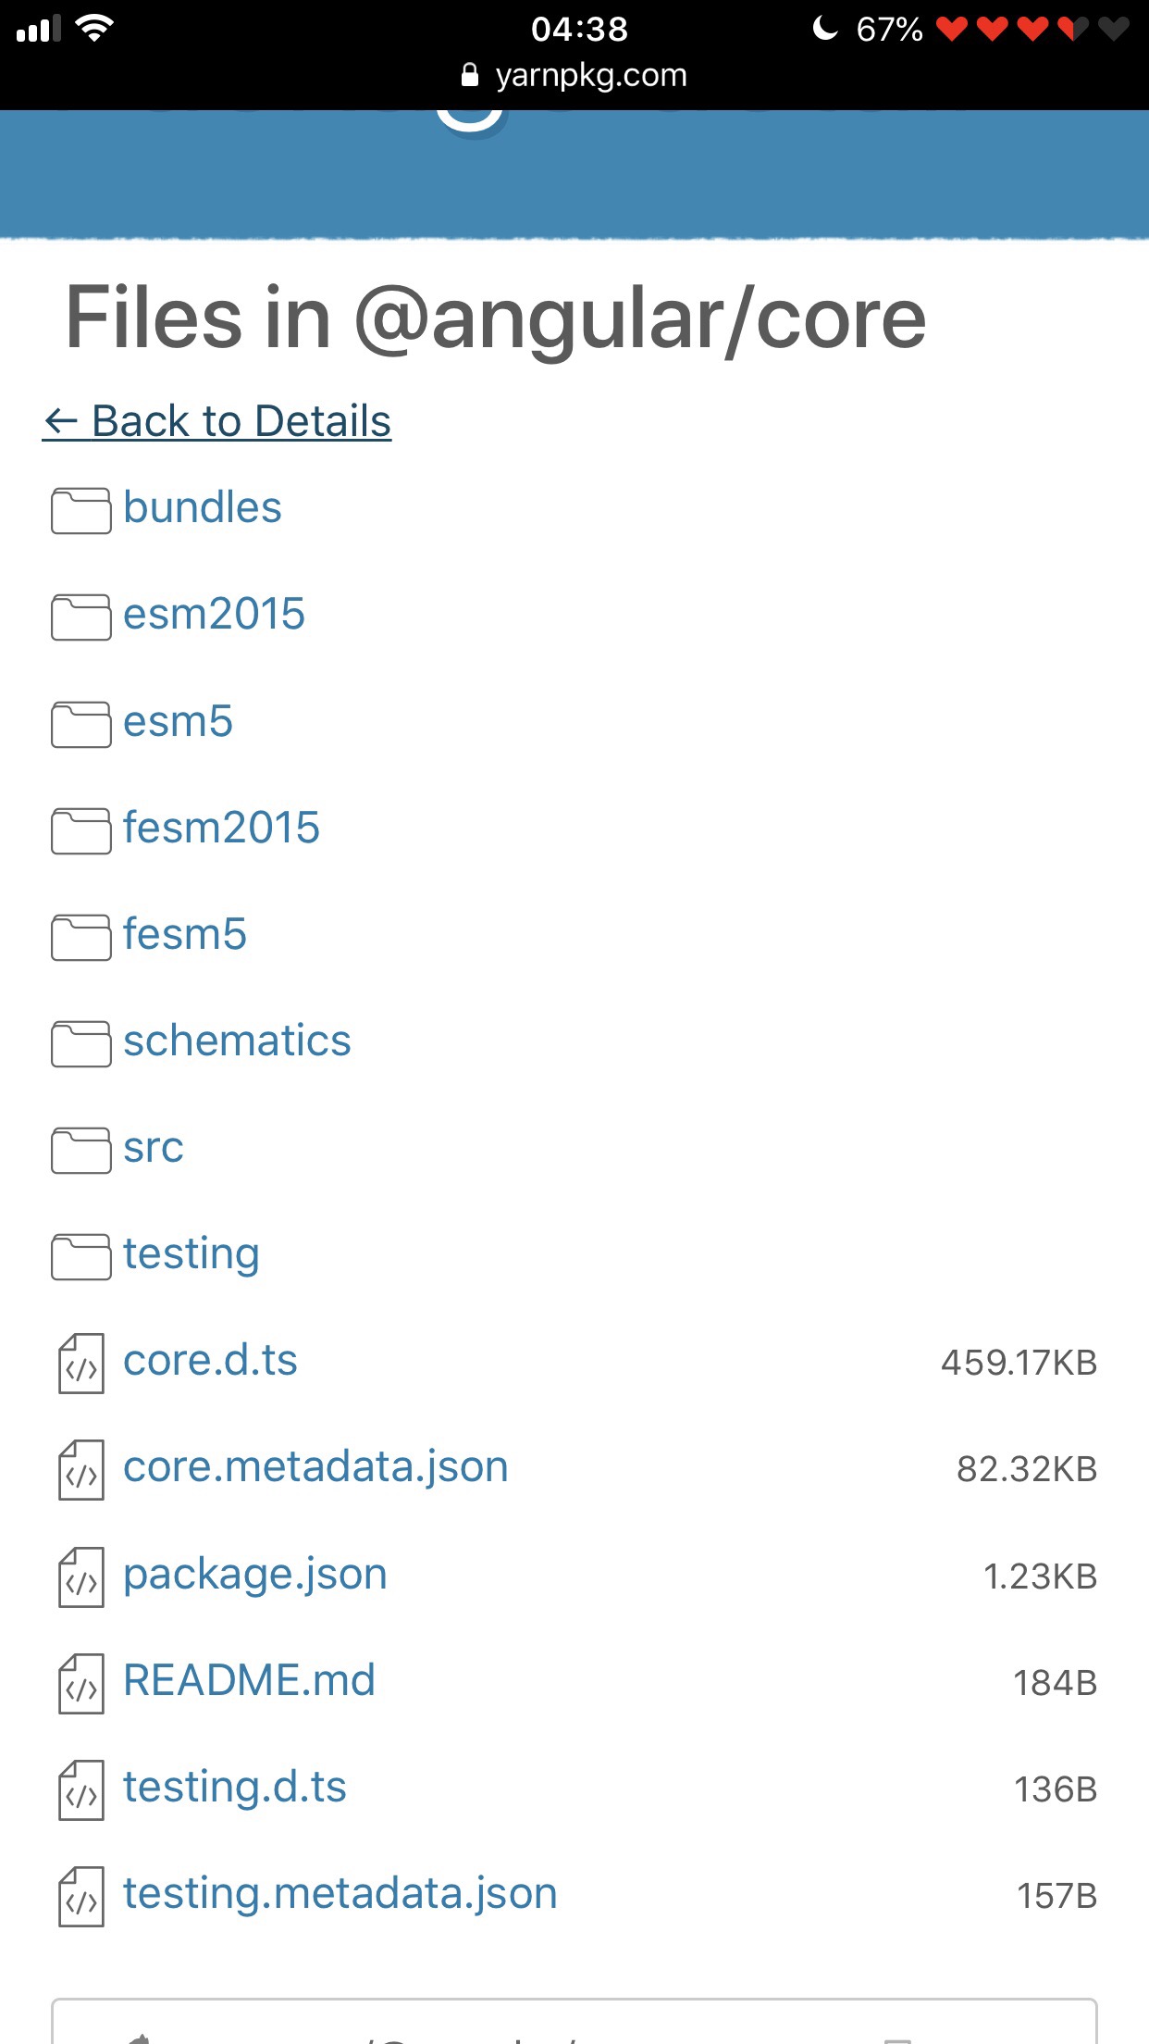Tap the yarnpkg.com address bar
Image resolution: width=1149 pixels, height=2044 pixels.
tap(590, 75)
